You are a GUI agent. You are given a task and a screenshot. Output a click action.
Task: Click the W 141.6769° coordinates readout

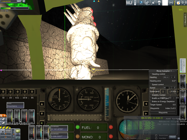(59, 128)
